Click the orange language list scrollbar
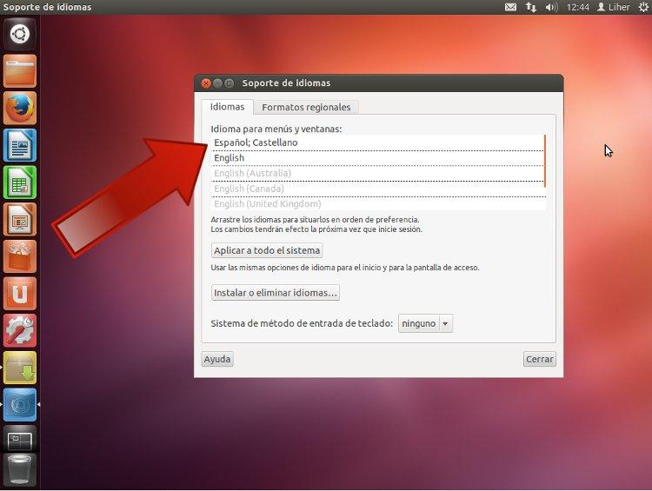Image resolution: width=652 pixels, height=491 pixels. coord(545,161)
